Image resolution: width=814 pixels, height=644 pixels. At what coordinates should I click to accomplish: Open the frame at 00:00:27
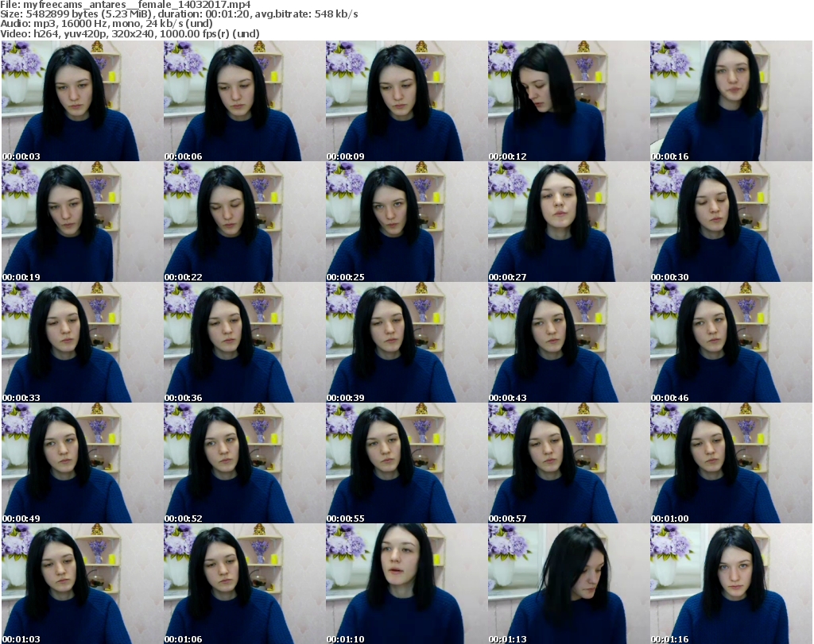click(x=568, y=222)
